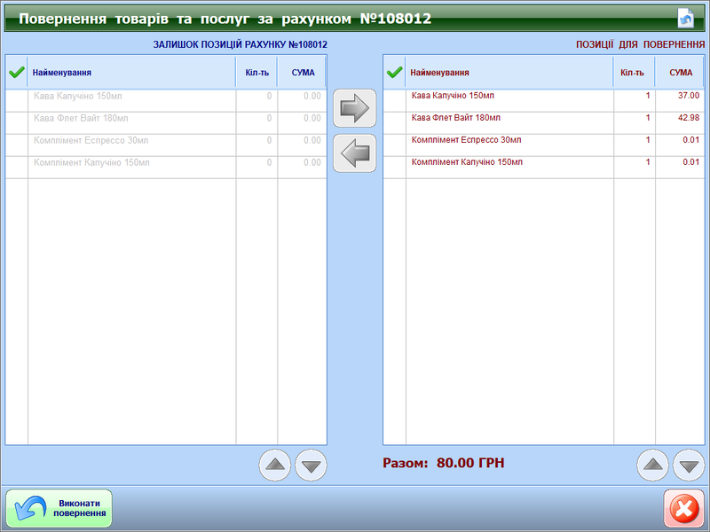This screenshot has width=710, height=532.
Task: Select Комплімент Еспрессо 30мл in return list
Action: [x=467, y=140]
